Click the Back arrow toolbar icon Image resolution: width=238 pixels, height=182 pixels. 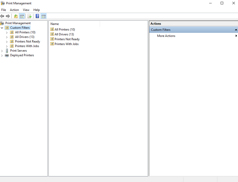point(2,16)
